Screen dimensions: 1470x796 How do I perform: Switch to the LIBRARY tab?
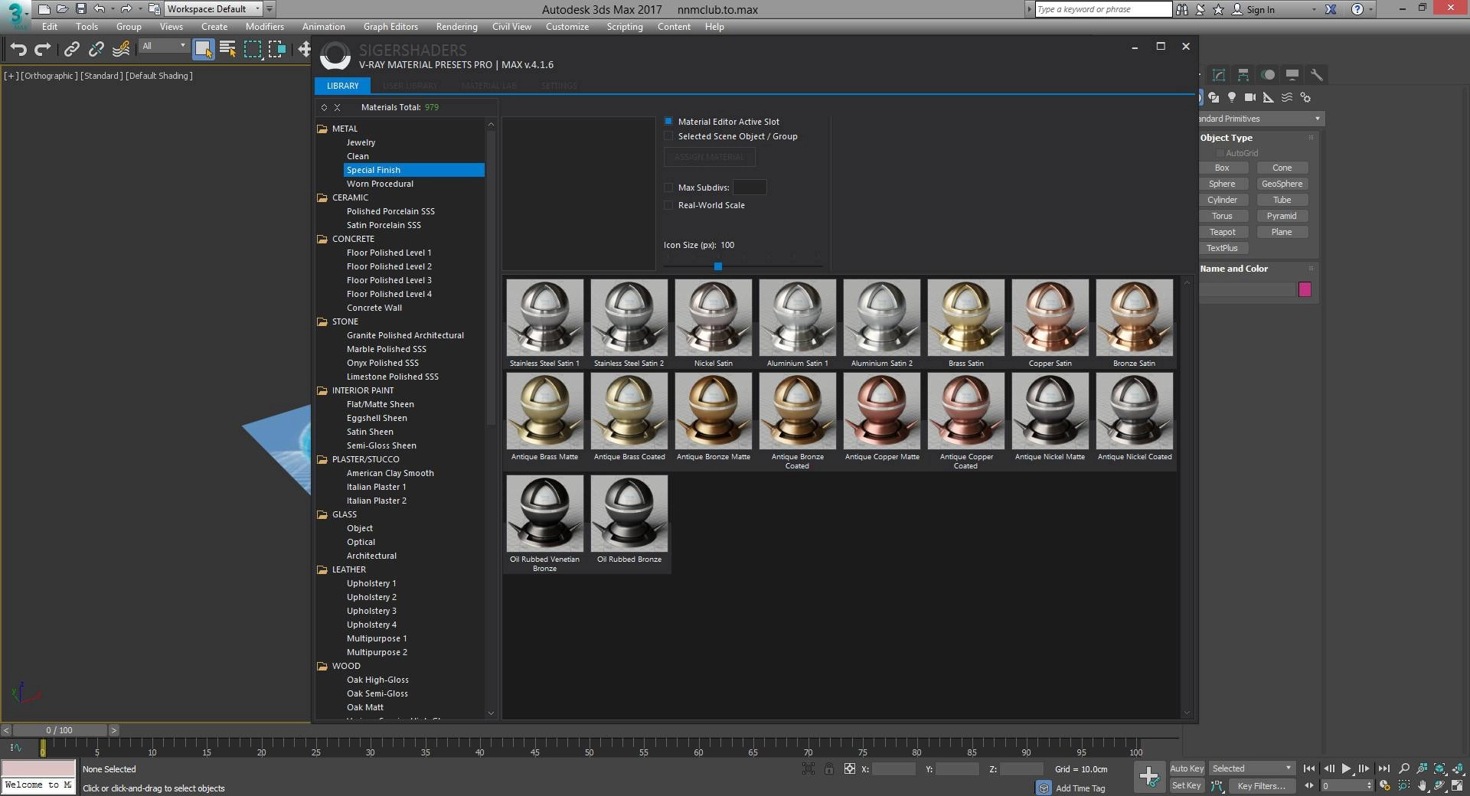(x=342, y=86)
